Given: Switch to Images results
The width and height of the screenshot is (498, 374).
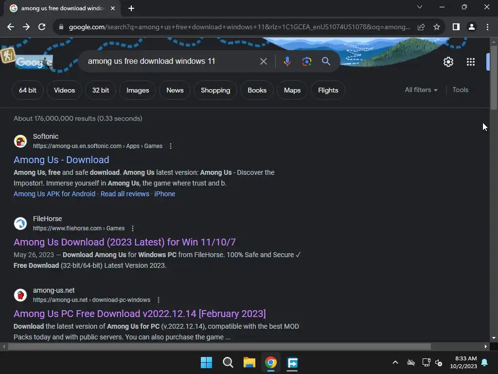Looking at the screenshot, I should (138, 90).
